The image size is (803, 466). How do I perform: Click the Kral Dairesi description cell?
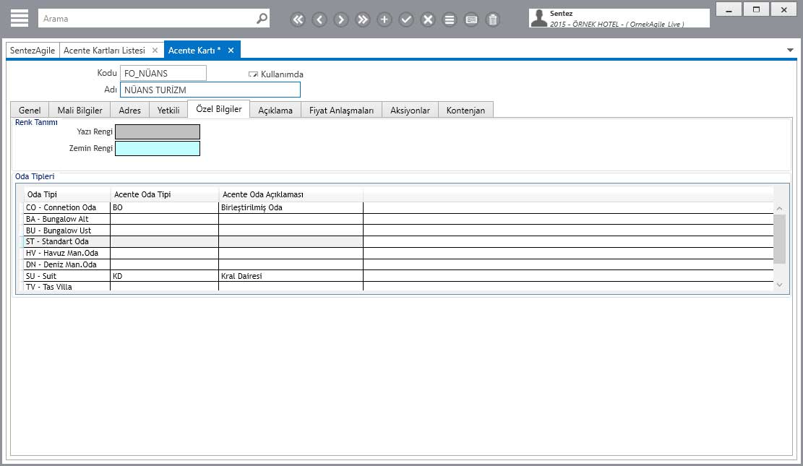click(291, 276)
